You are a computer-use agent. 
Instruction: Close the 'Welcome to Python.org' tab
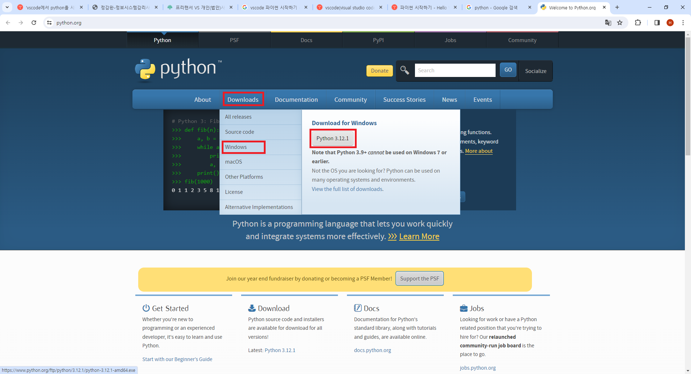[x=604, y=7]
